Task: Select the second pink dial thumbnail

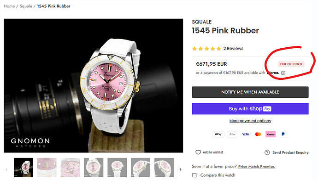Action: [x=47, y=168]
